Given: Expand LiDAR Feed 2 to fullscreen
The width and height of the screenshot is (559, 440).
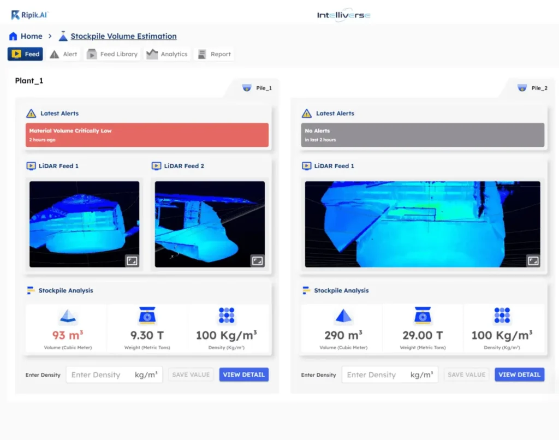Looking at the screenshot, I should pyautogui.click(x=257, y=260).
